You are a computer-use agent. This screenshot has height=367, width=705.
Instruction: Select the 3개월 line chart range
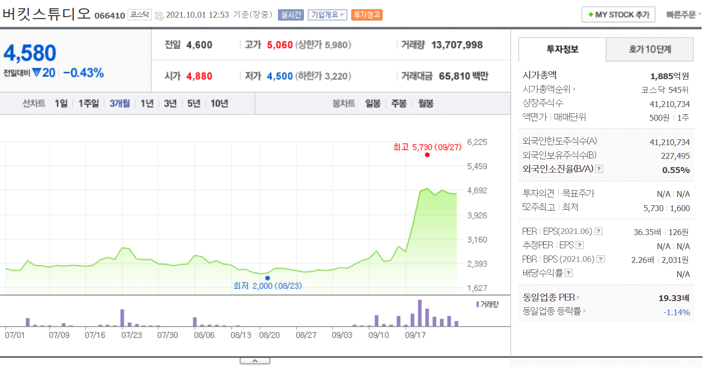pyautogui.click(x=120, y=104)
